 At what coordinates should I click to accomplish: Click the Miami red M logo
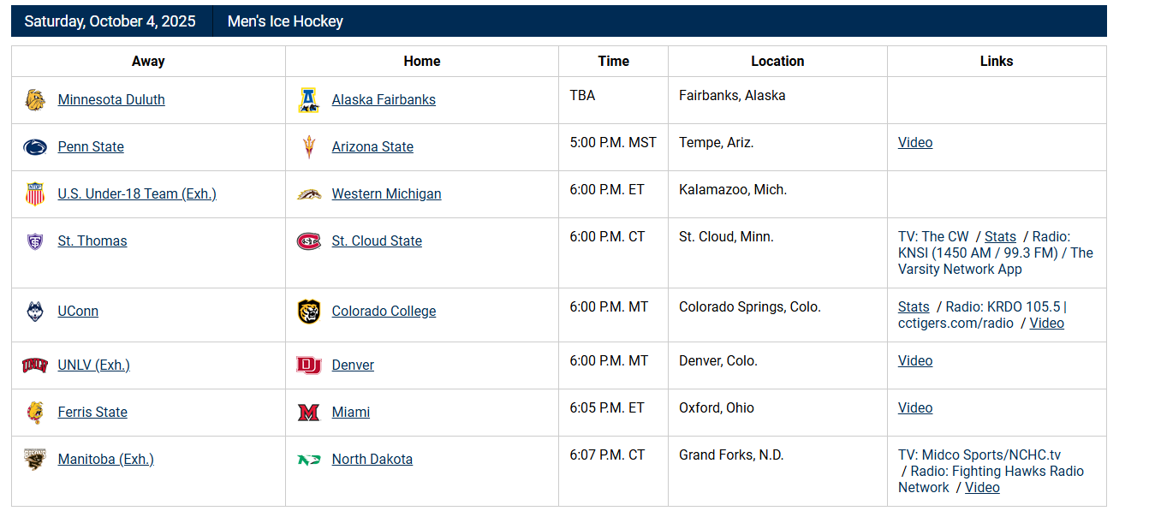309,413
